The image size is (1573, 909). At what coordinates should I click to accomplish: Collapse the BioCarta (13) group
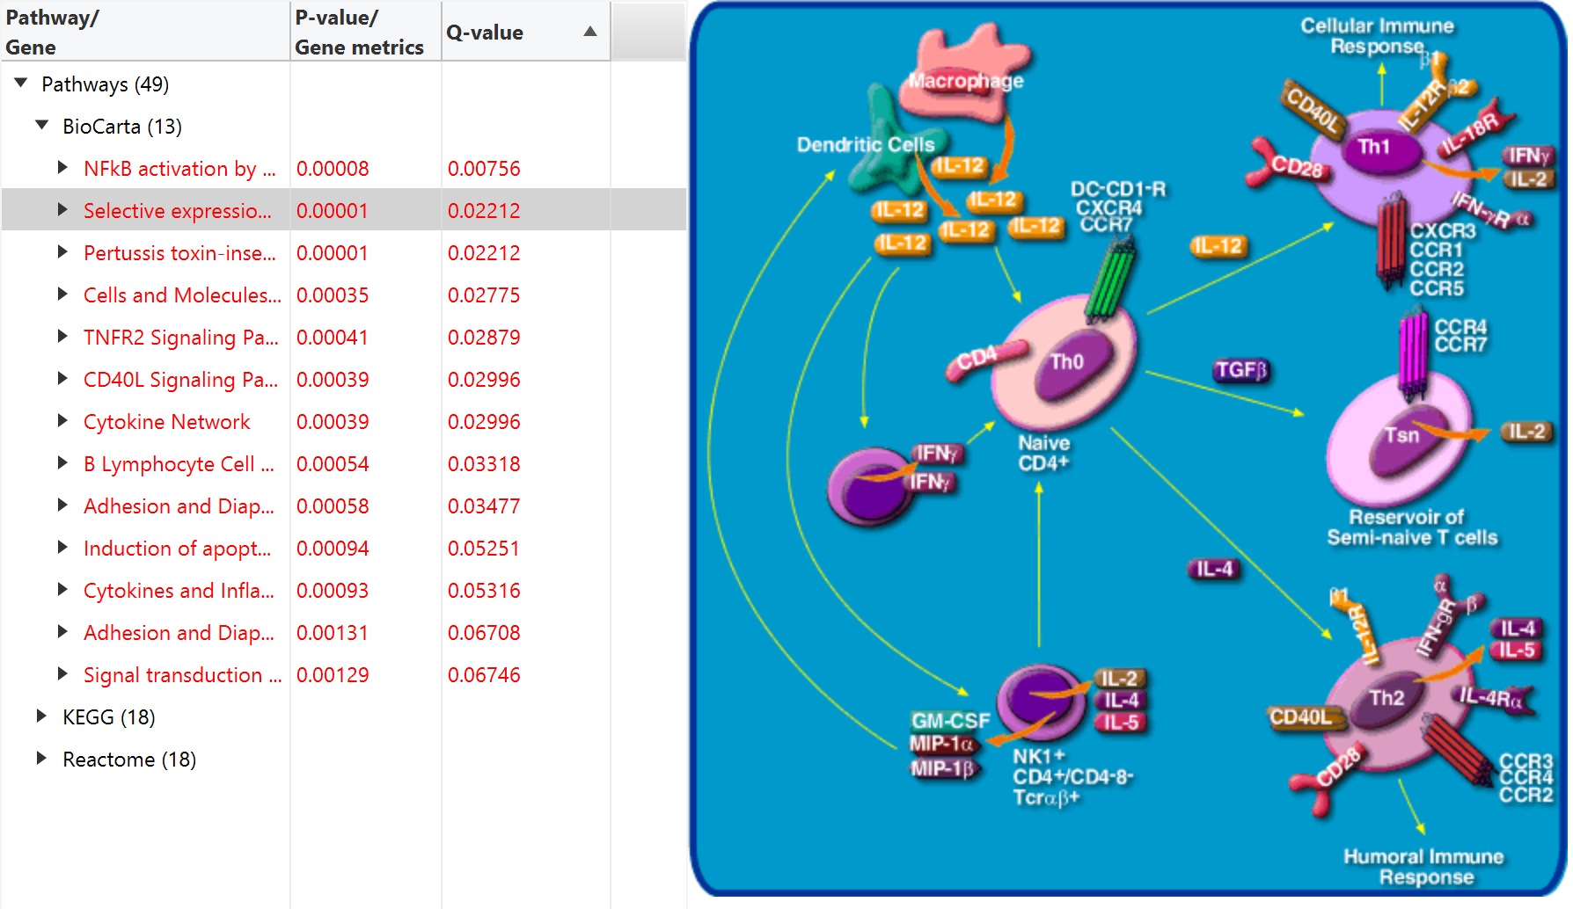[41, 125]
